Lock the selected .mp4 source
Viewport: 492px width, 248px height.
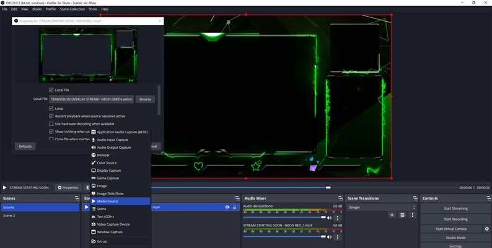point(234,207)
